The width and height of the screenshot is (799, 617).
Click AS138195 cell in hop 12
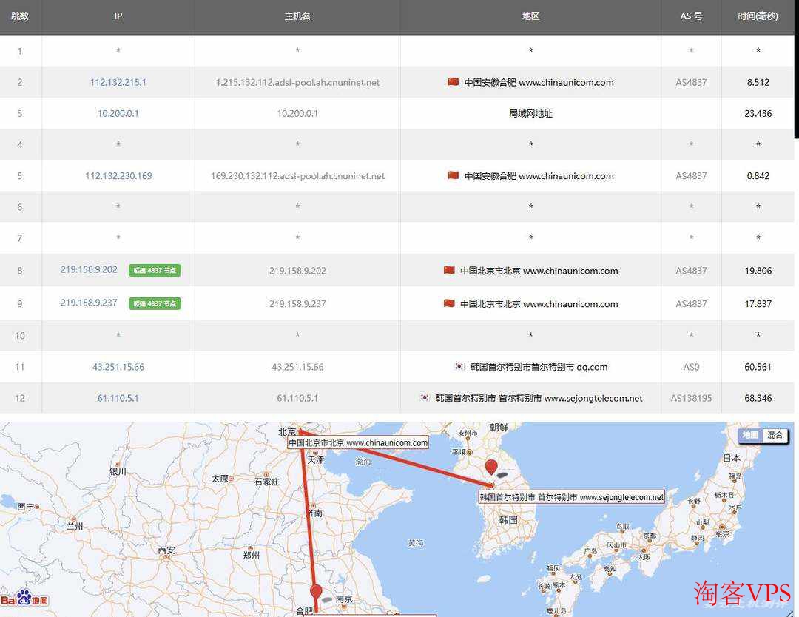pos(692,398)
